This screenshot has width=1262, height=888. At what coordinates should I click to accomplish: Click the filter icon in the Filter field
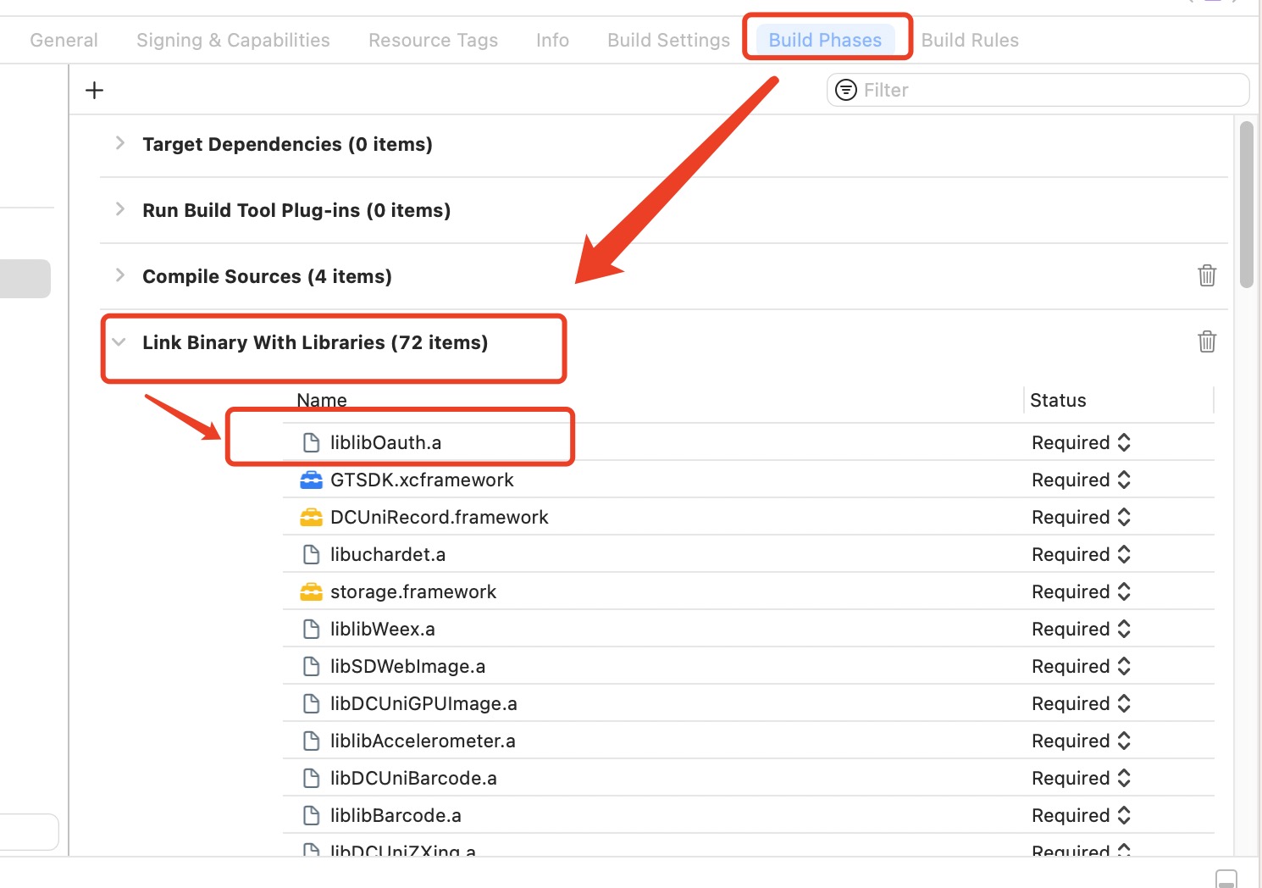(x=845, y=90)
